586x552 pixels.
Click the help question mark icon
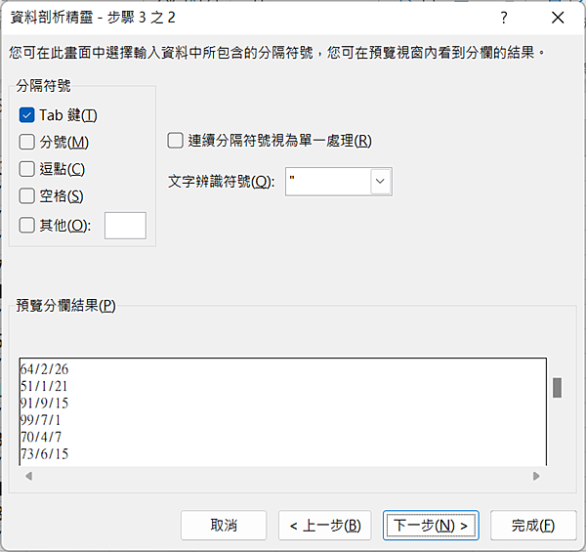pos(504,18)
